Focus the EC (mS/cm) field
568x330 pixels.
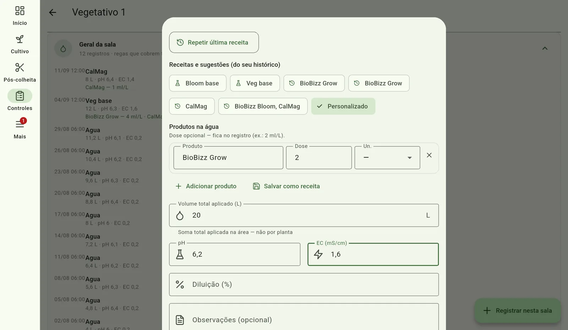click(x=373, y=254)
